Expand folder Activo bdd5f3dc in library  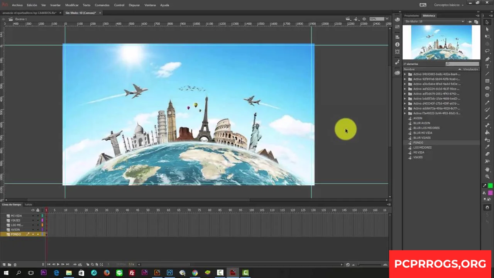tap(405, 98)
